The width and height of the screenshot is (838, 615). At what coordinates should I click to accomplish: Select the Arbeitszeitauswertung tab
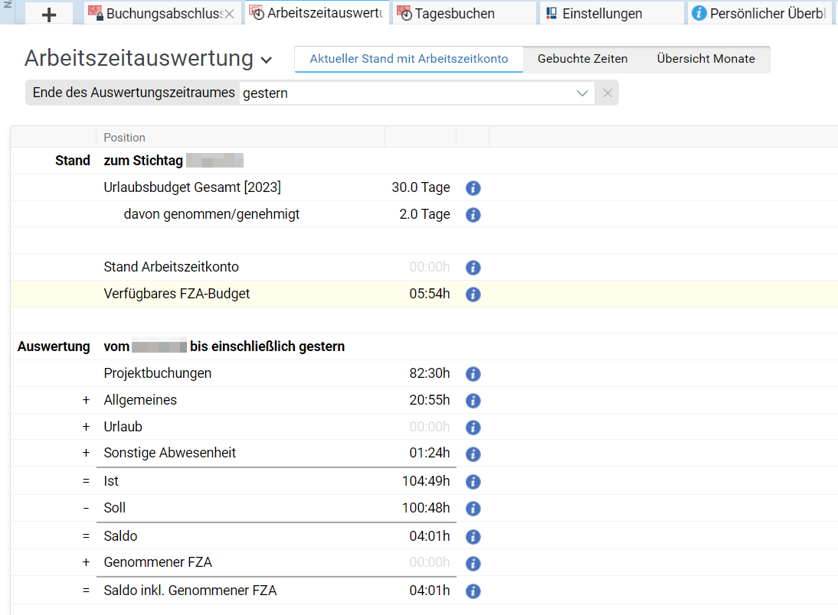(x=317, y=13)
